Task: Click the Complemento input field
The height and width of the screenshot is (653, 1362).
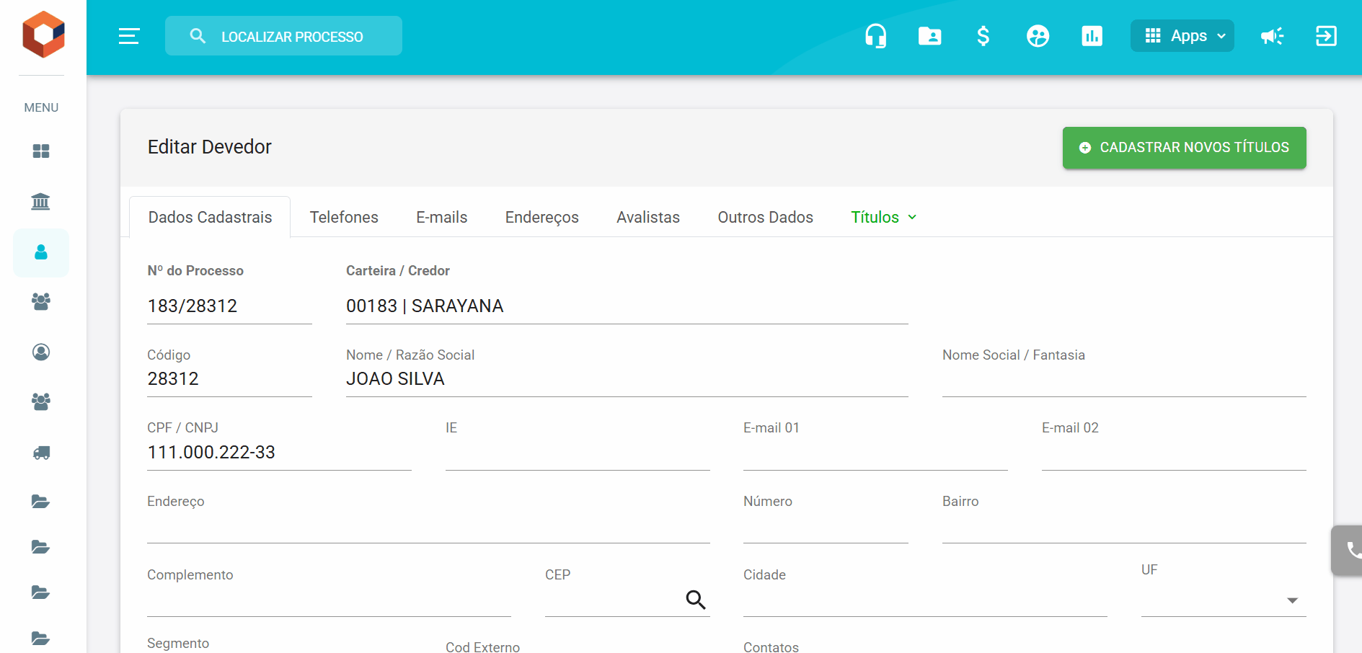Action: [x=329, y=600]
